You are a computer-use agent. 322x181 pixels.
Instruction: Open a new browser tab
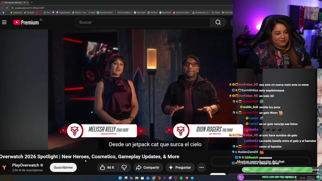point(32,3)
